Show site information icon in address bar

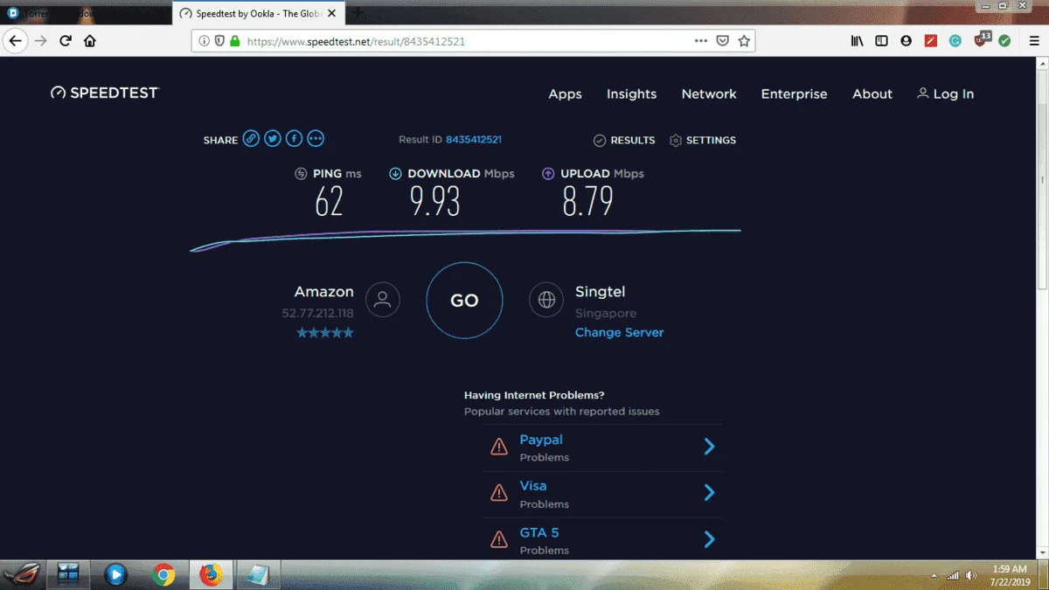pyautogui.click(x=204, y=41)
